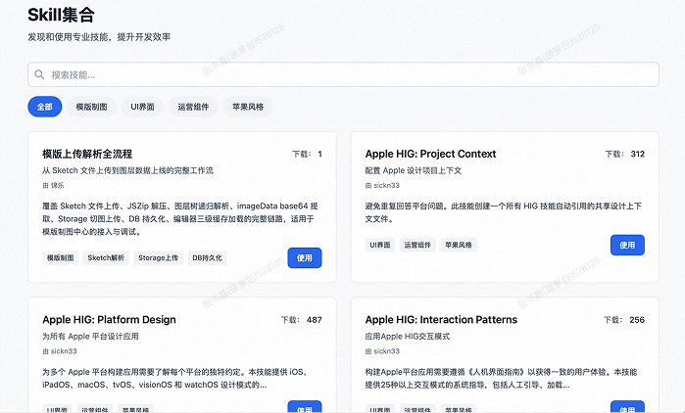Viewport: 685px width, 413px height.
Task: Select the 全部 filter tab
Action: coord(44,107)
